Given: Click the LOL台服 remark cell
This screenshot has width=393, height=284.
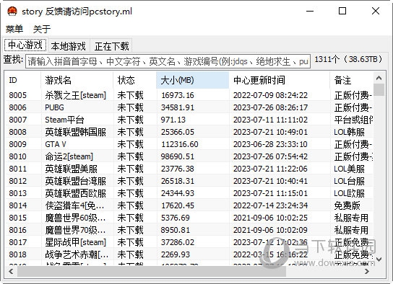Looking at the screenshot, I should (x=350, y=181).
